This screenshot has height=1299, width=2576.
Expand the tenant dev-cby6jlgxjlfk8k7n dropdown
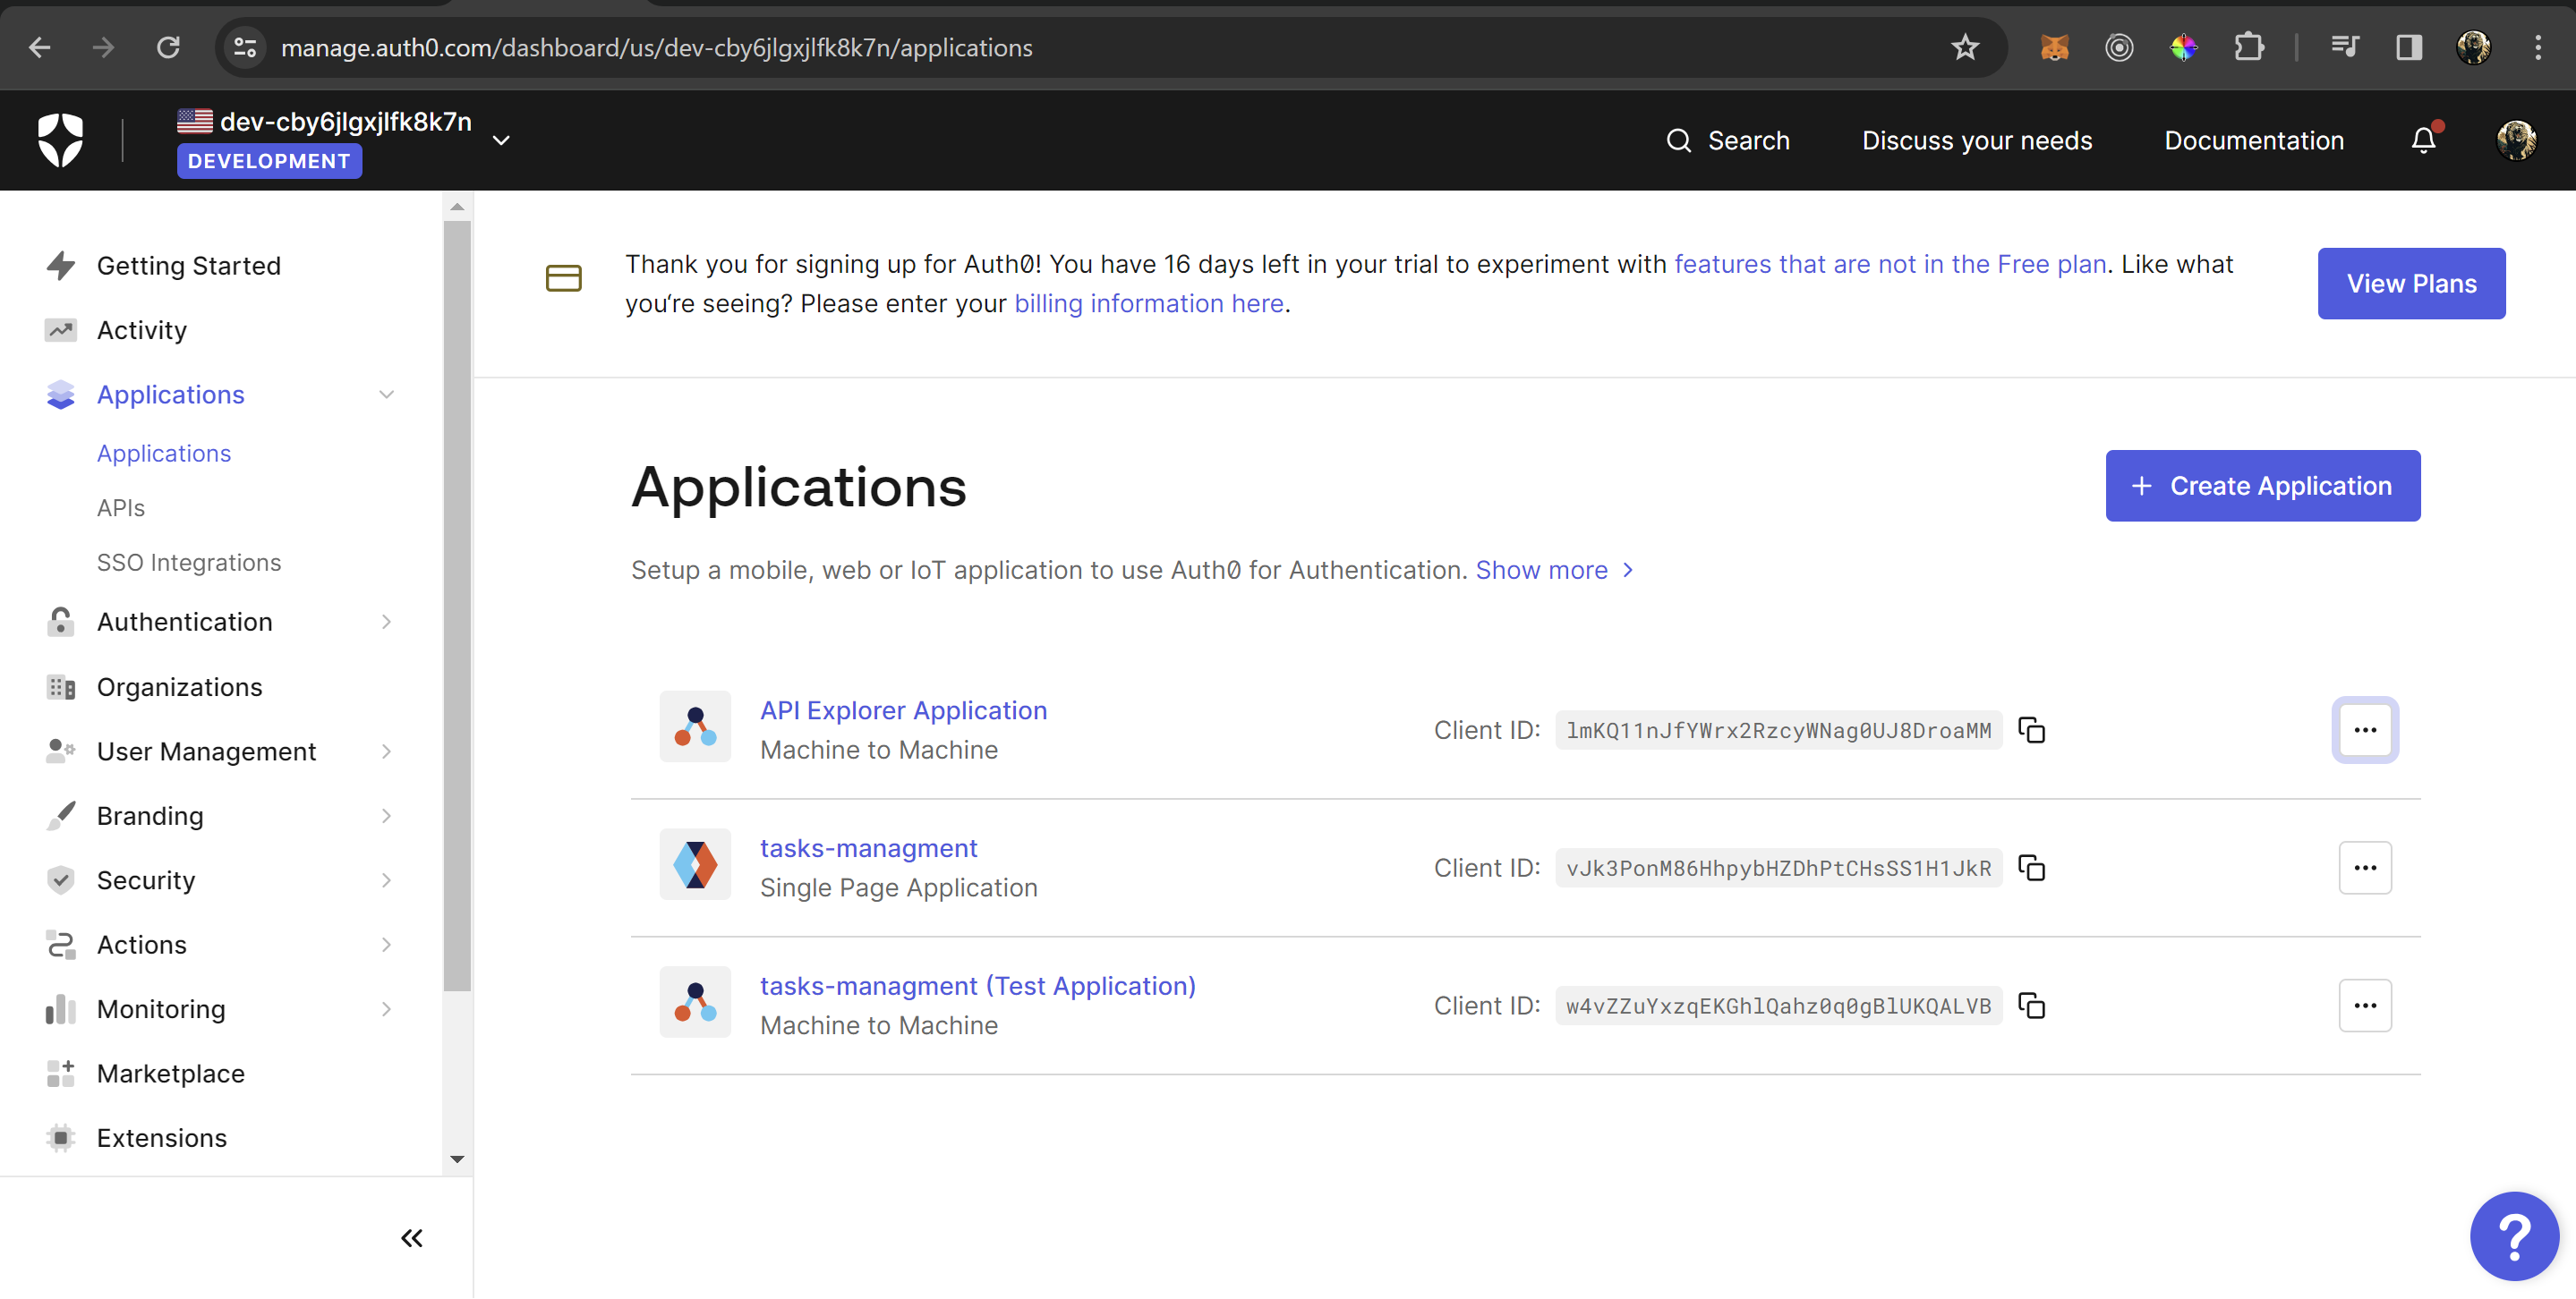pos(501,139)
